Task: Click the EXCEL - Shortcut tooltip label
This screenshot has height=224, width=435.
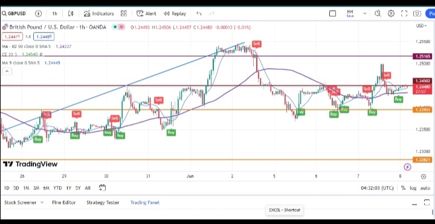Action: pos(285,210)
